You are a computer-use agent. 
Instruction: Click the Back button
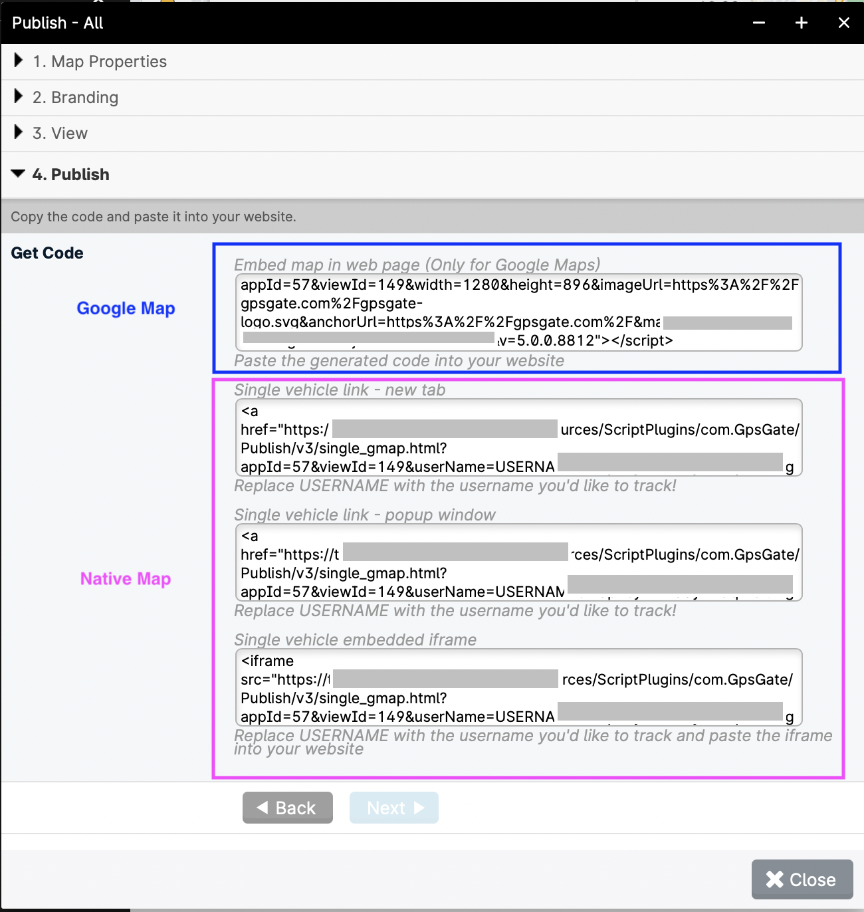288,808
